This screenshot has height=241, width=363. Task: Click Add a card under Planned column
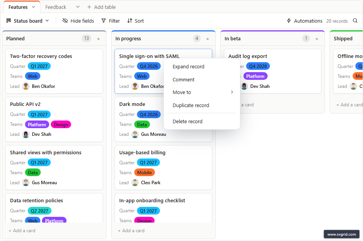pyautogui.click(x=22, y=231)
